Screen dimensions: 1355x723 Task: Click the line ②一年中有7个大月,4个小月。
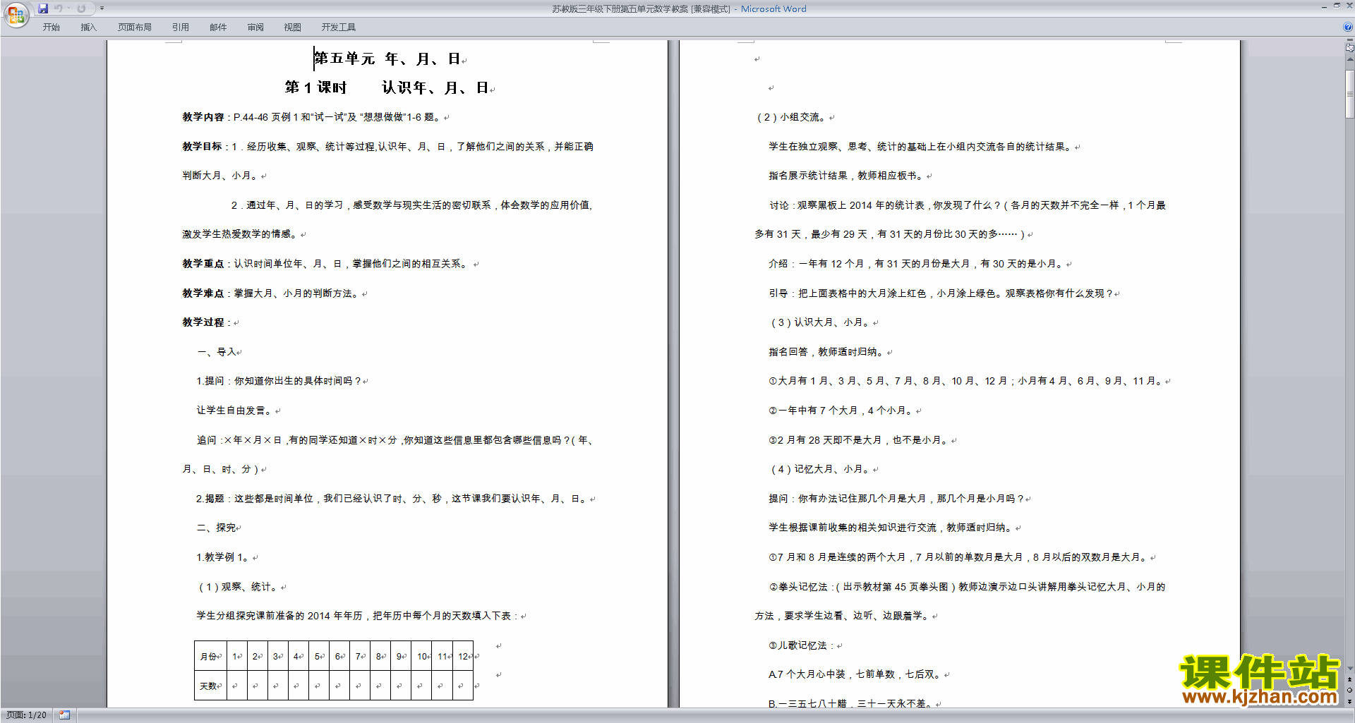pos(843,411)
